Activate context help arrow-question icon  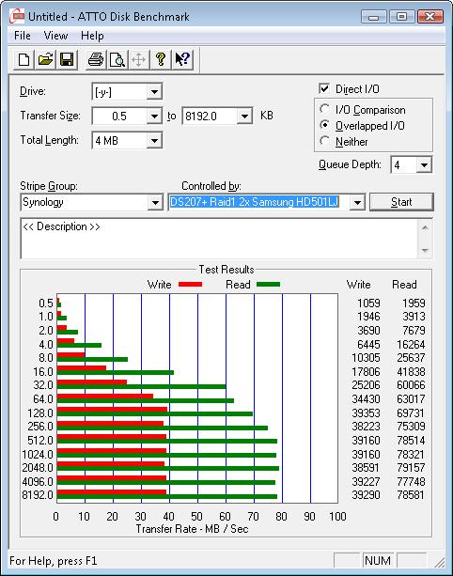pos(182,59)
